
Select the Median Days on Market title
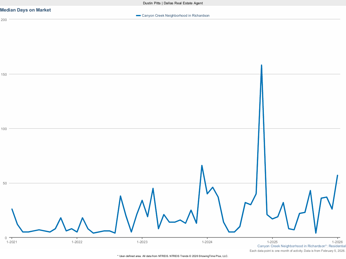point(25,10)
